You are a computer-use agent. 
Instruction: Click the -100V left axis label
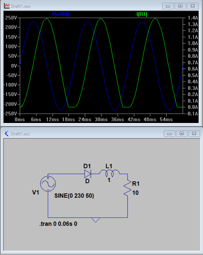point(10,85)
